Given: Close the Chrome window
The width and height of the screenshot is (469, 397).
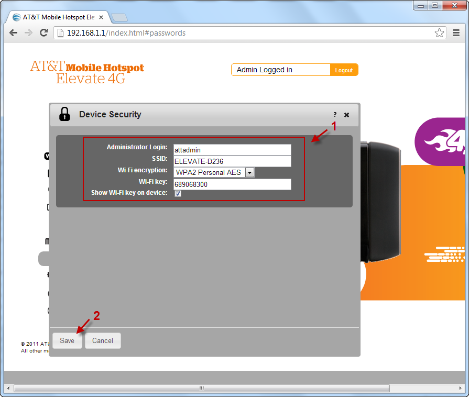Looking at the screenshot, I should (454, 6).
